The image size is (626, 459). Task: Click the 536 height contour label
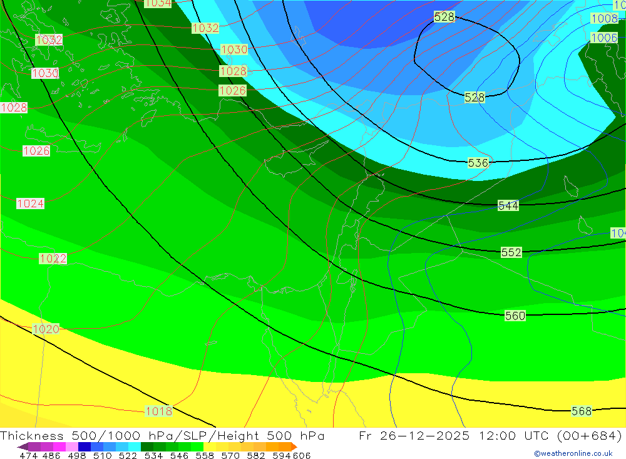478,163
